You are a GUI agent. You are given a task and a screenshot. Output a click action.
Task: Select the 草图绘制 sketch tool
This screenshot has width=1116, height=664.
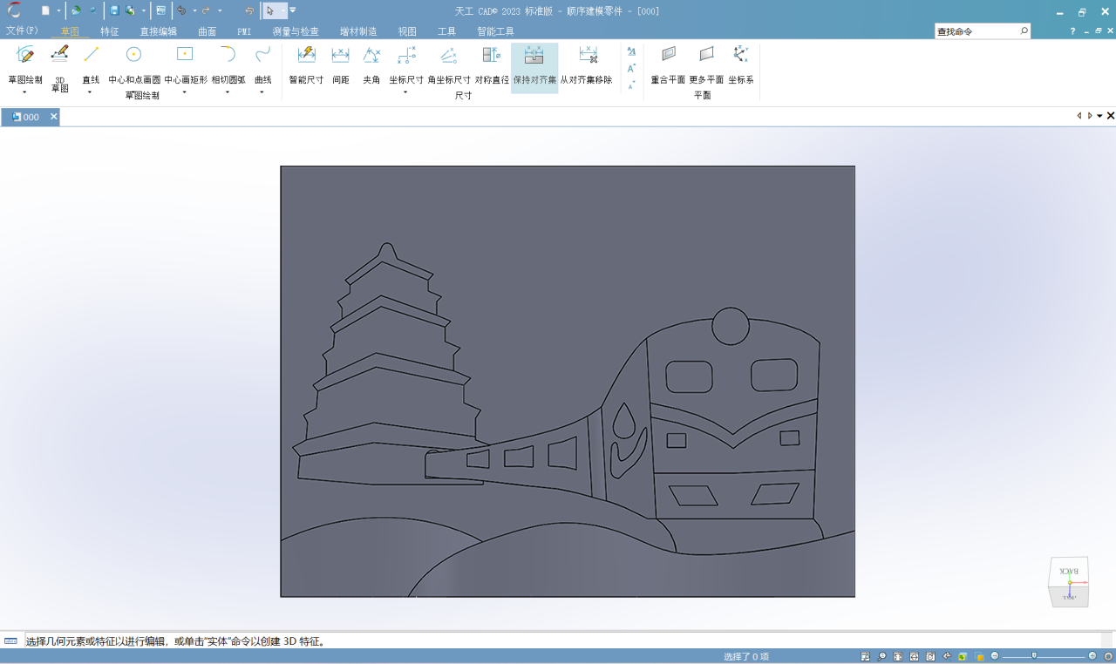(x=25, y=64)
